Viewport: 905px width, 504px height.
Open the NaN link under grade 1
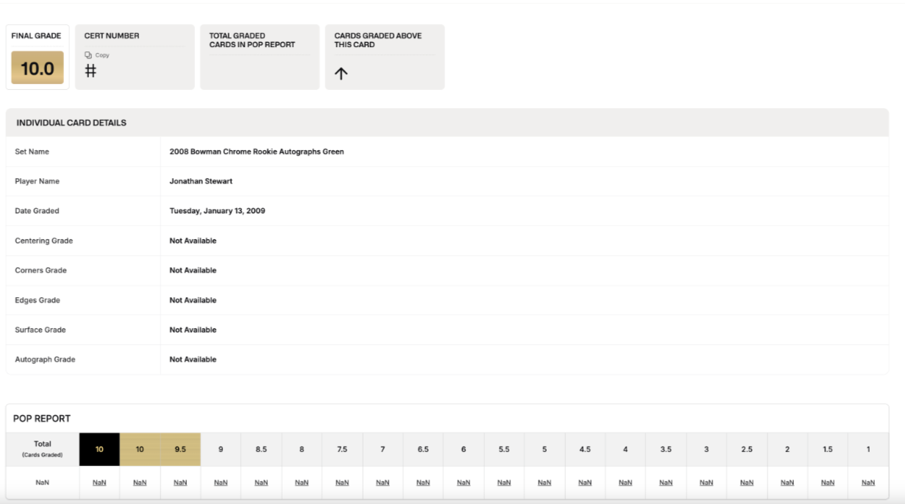pyautogui.click(x=868, y=483)
